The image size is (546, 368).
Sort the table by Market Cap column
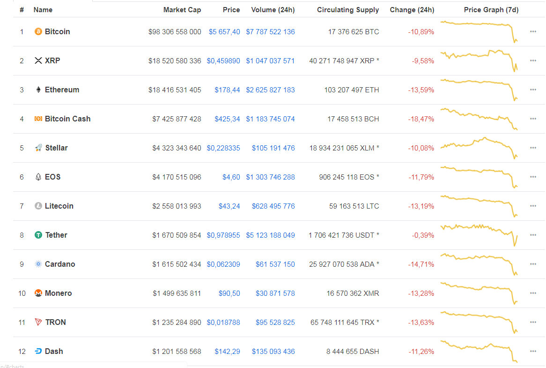click(182, 10)
